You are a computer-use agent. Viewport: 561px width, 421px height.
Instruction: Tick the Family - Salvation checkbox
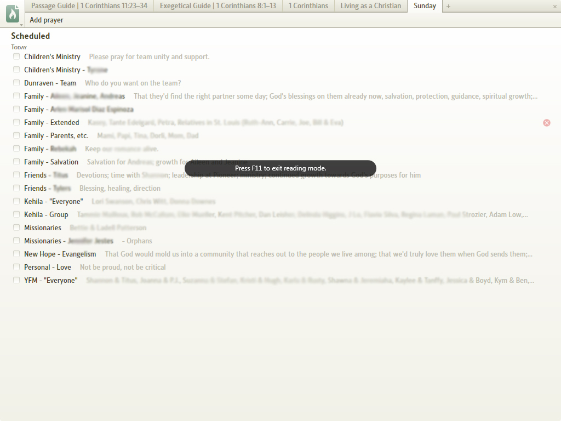[x=16, y=162]
